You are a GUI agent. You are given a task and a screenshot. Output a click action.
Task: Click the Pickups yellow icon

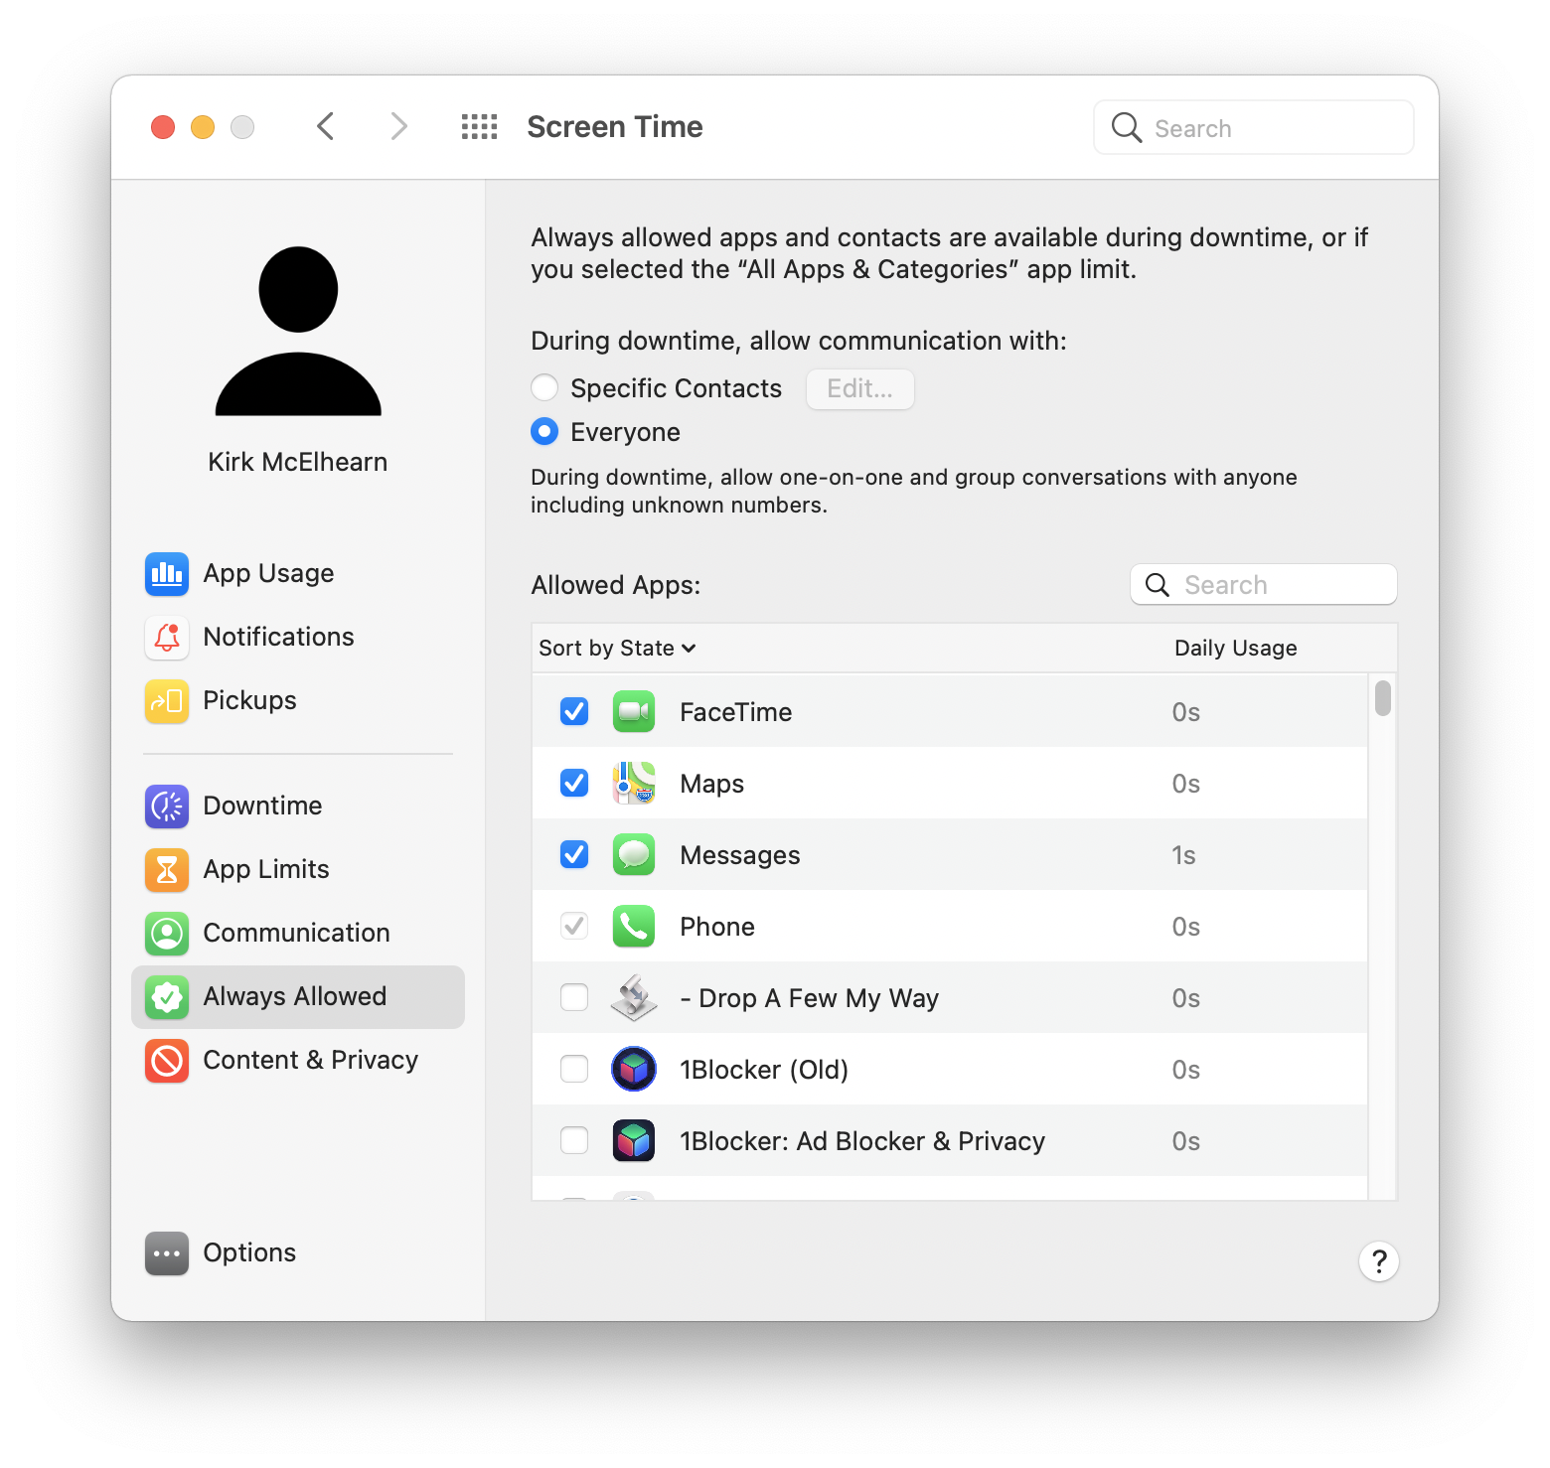coord(167,701)
